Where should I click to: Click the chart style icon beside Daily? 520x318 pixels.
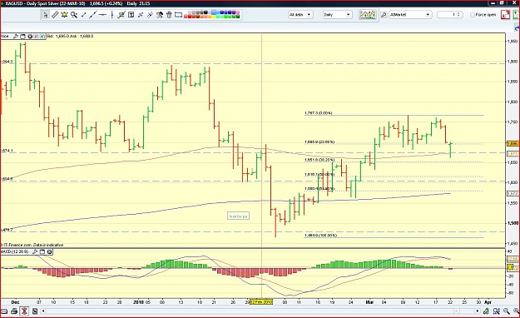(x=368, y=15)
